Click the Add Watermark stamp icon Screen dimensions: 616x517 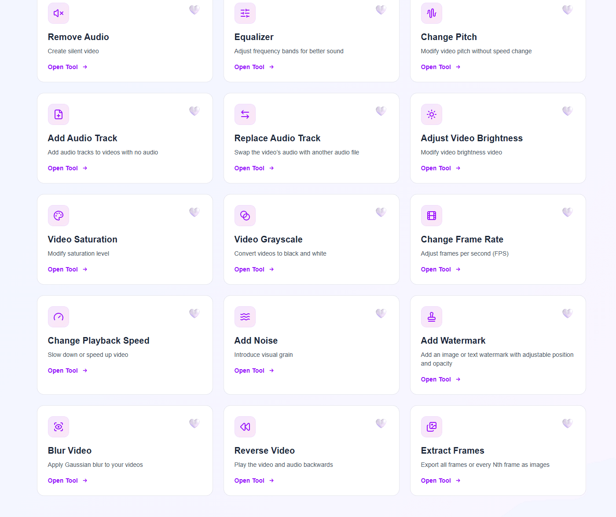[432, 317]
